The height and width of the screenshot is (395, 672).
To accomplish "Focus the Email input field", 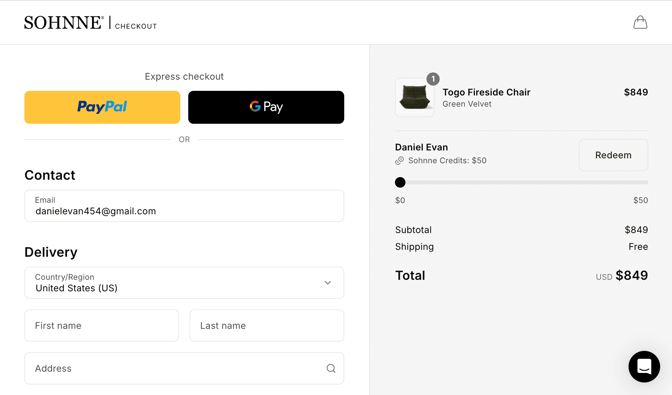I will pyautogui.click(x=184, y=206).
